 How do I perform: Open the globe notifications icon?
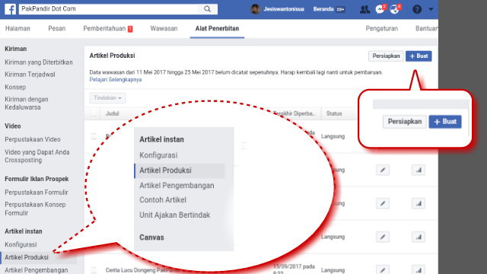pyautogui.click(x=395, y=9)
